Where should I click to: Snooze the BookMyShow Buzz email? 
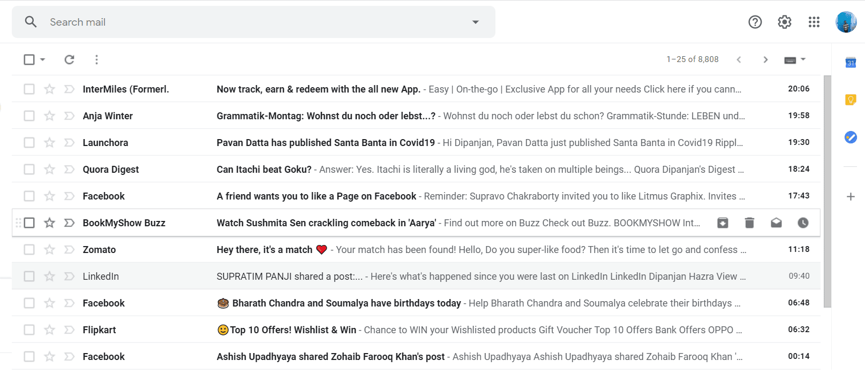click(803, 223)
